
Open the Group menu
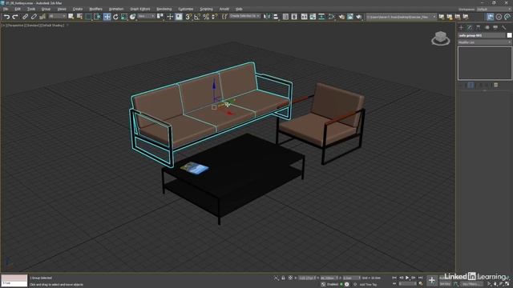(x=46, y=9)
